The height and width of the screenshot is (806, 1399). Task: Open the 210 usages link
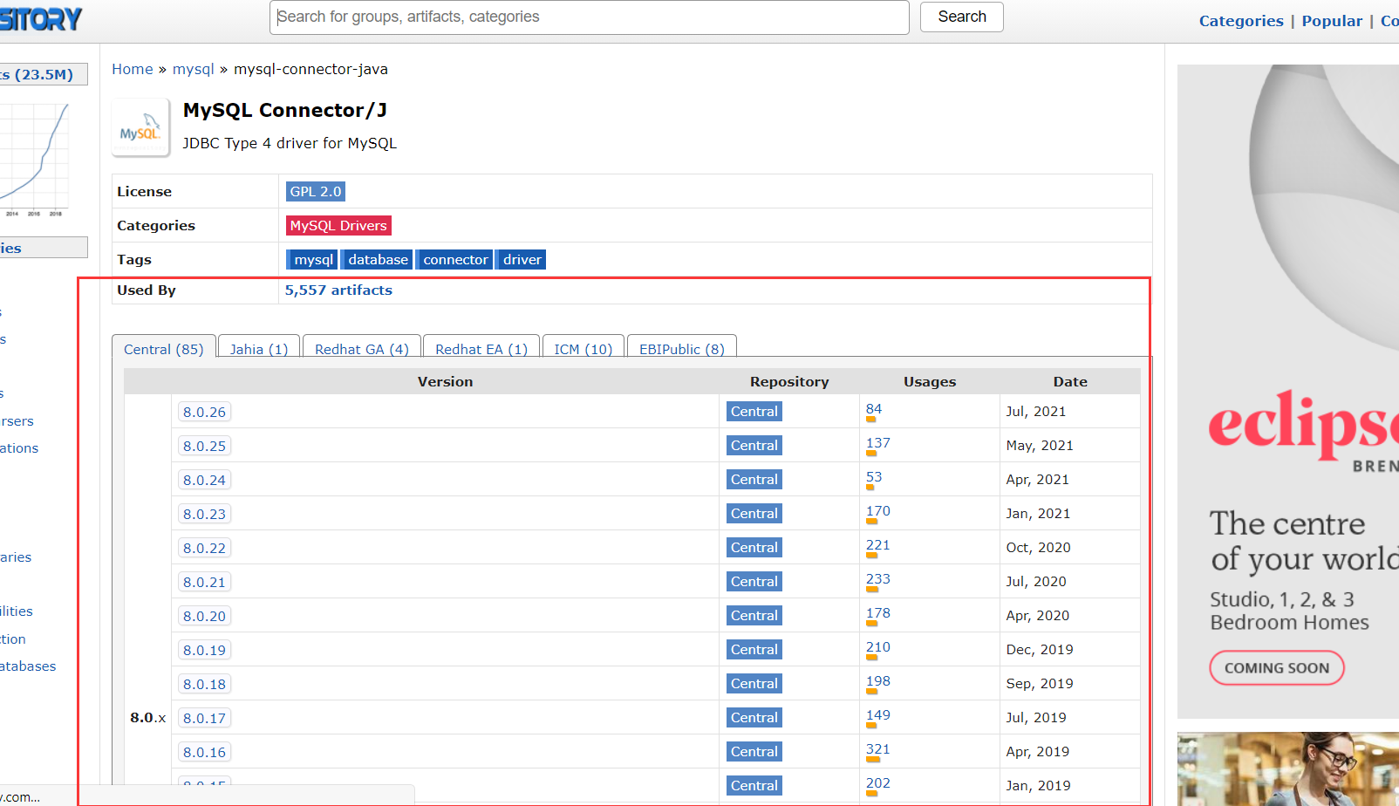pyautogui.click(x=878, y=647)
